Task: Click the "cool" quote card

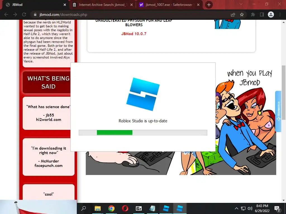Action: [x=49, y=193]
